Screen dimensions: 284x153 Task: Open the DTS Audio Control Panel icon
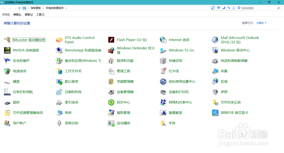click(x=59, y=40)
